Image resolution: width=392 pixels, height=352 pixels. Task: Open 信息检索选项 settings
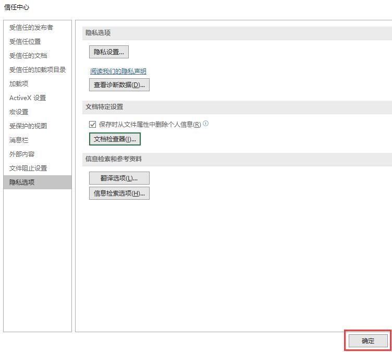coord(119,193)
